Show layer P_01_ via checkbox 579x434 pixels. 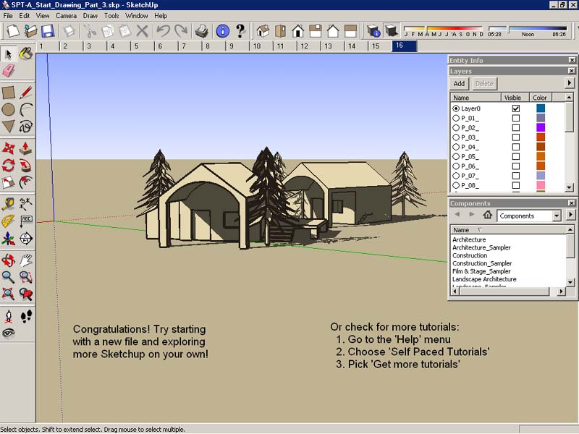[516, 118]
